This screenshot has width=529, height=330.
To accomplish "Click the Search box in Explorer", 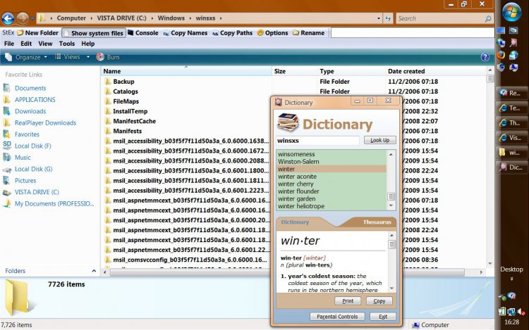I will (x=440, y=18).
